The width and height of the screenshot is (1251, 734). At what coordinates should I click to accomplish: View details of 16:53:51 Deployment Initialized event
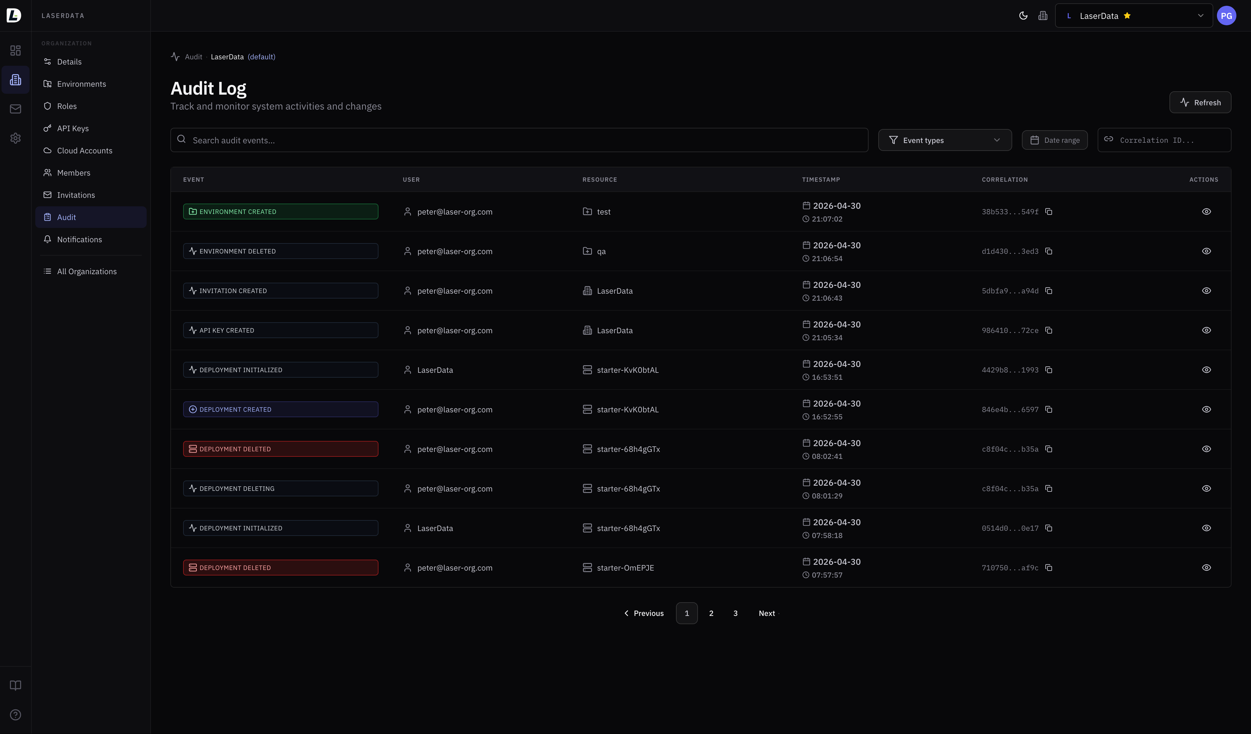pyautogui.click(x=1206, y=369)
